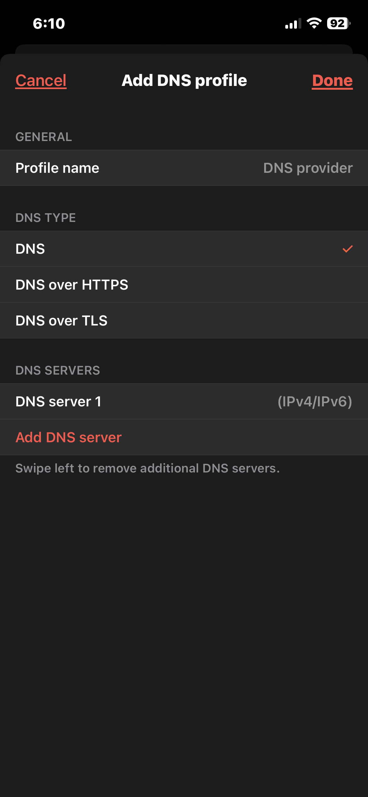Add another DNS server entry

click(x=69, y=437)
